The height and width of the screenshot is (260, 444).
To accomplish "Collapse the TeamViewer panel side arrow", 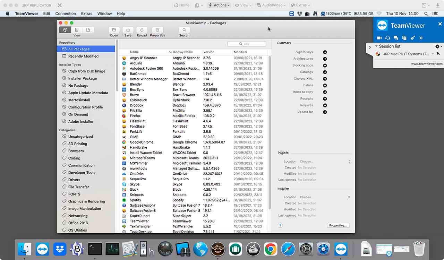I will coord(370,47).
